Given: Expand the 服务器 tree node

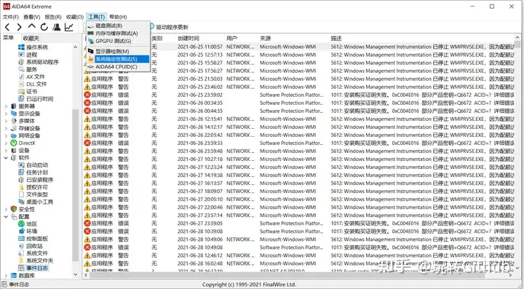Looking at the screenshot, I should (6, 106).
